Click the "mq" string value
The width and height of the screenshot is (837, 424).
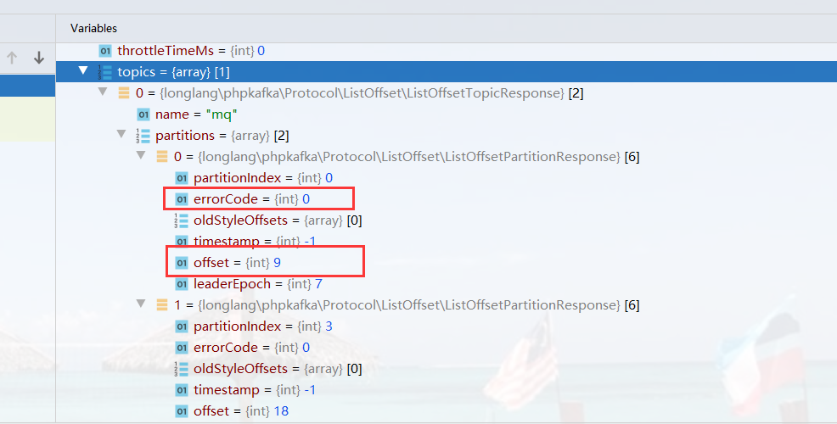[x=222, y=114]
